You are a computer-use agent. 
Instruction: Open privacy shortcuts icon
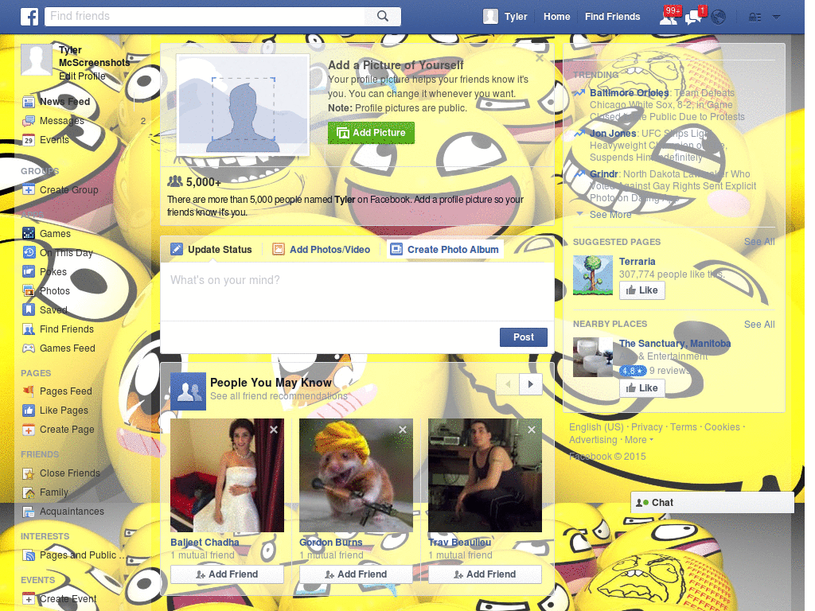tap(755, 18)
